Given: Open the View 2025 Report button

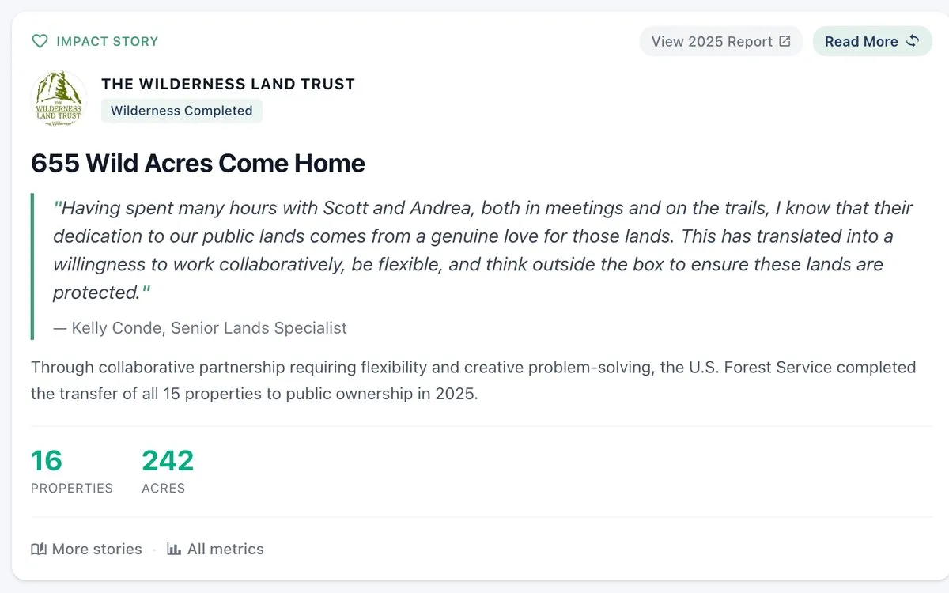Looking at the screenshot, I should pyautogui.click(x=721, y=41).
